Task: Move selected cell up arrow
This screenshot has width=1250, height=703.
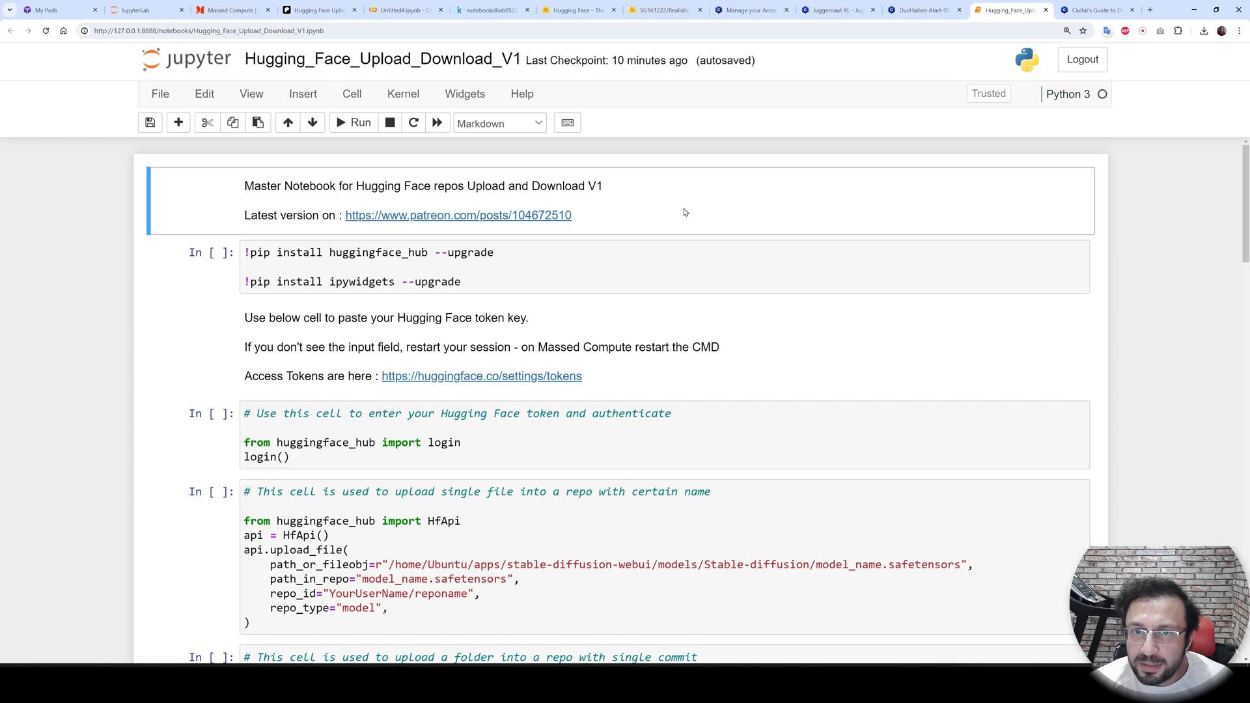Action: [288, 123]
